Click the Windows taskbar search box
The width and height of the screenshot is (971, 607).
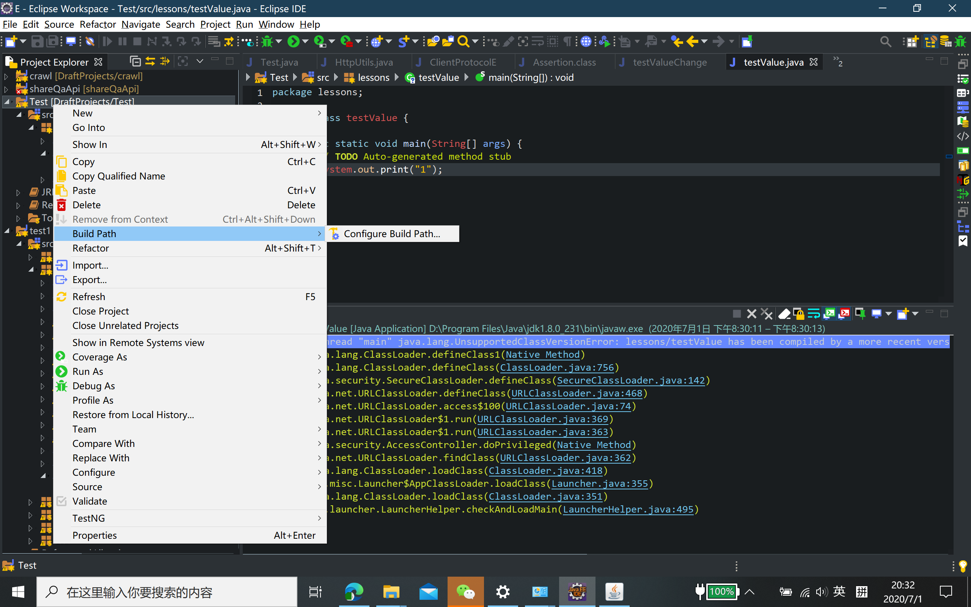pyautogui.click(x=167, y=592)
